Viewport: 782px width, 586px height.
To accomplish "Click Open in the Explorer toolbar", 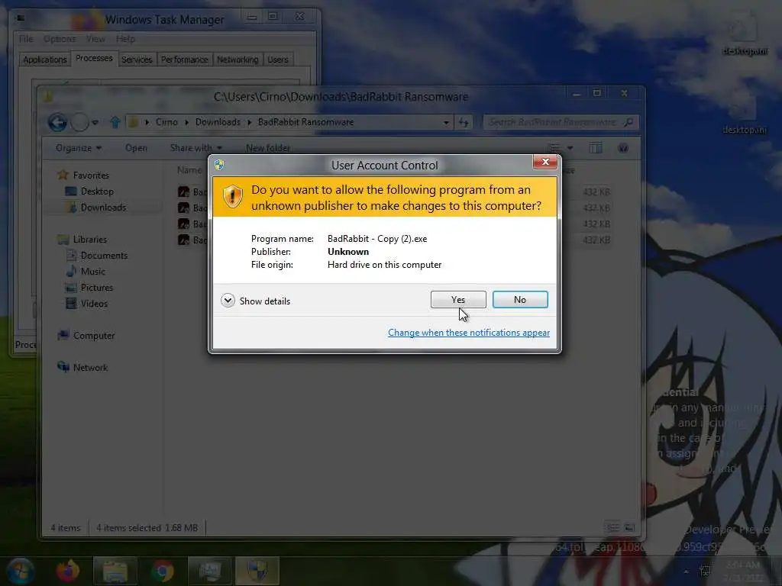I will (136, 148).
